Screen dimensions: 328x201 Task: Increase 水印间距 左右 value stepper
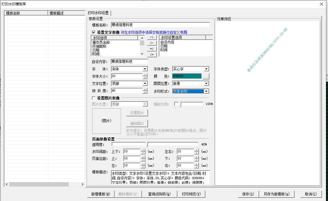click(x=197, y=150)
